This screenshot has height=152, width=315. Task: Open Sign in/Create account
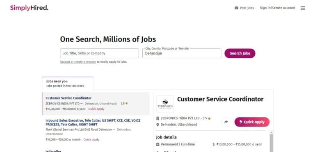277,8
